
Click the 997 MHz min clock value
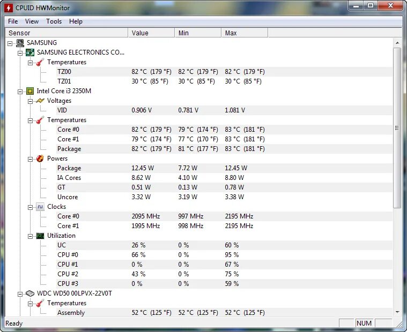[191, 216]
